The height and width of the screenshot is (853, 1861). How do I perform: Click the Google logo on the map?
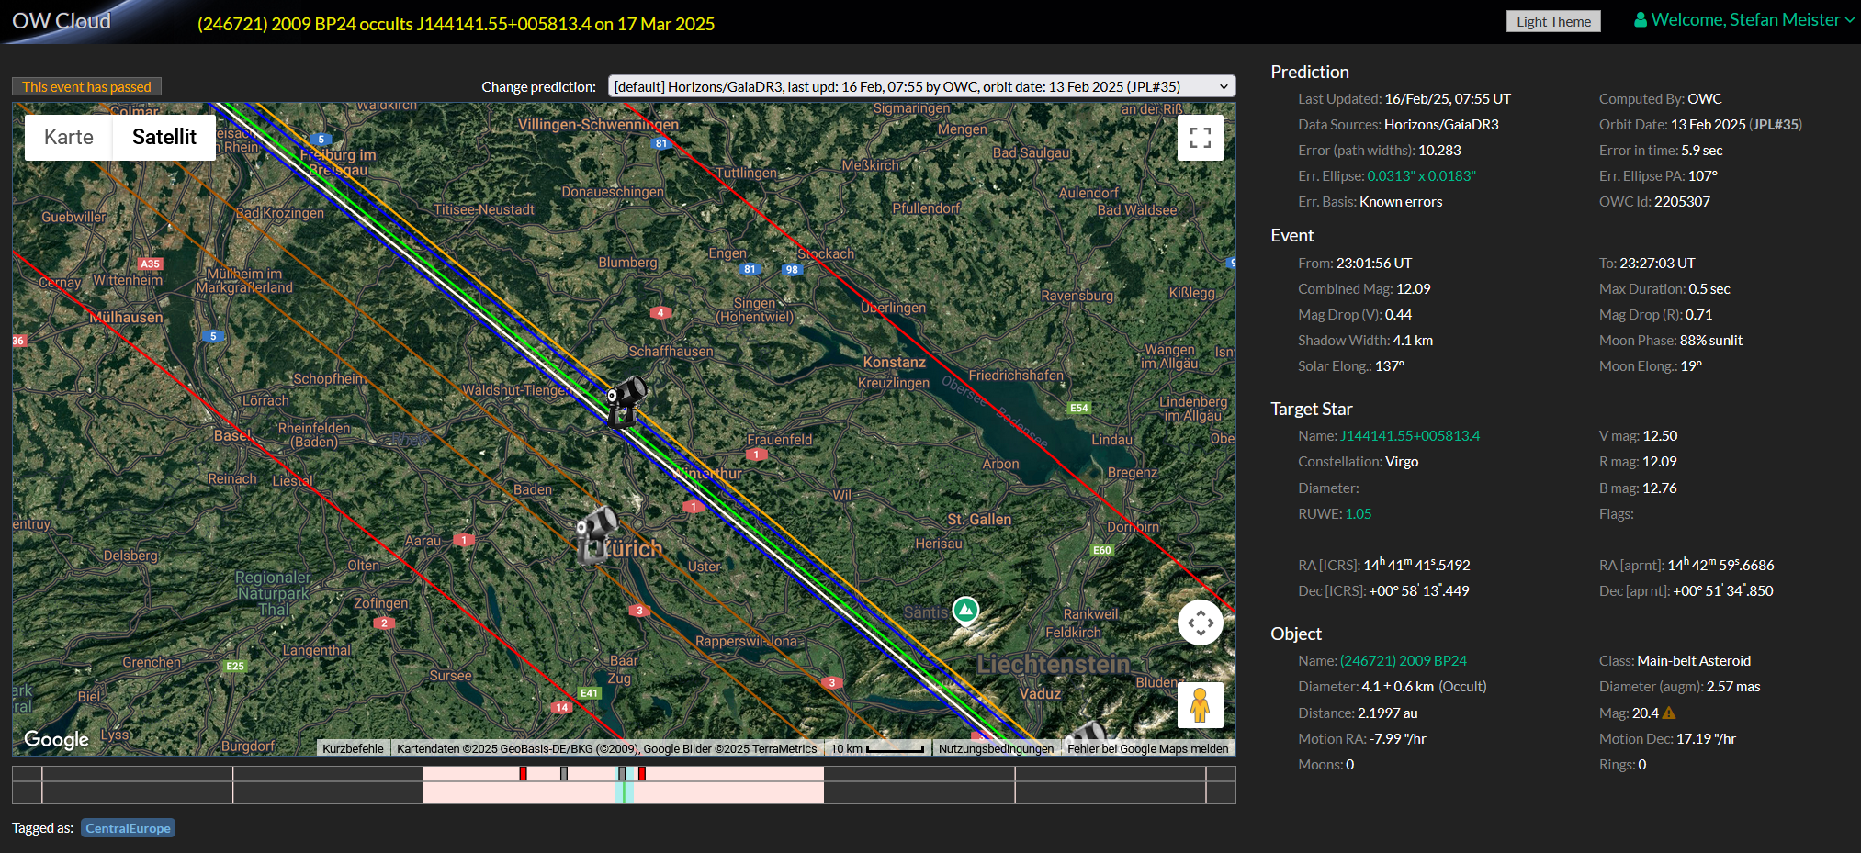coord(56,739)
